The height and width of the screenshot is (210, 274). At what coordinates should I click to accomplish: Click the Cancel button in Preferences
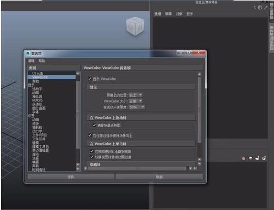159,177
